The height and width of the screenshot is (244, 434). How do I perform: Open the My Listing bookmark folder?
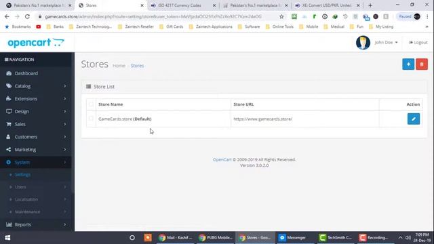(381, 27)
